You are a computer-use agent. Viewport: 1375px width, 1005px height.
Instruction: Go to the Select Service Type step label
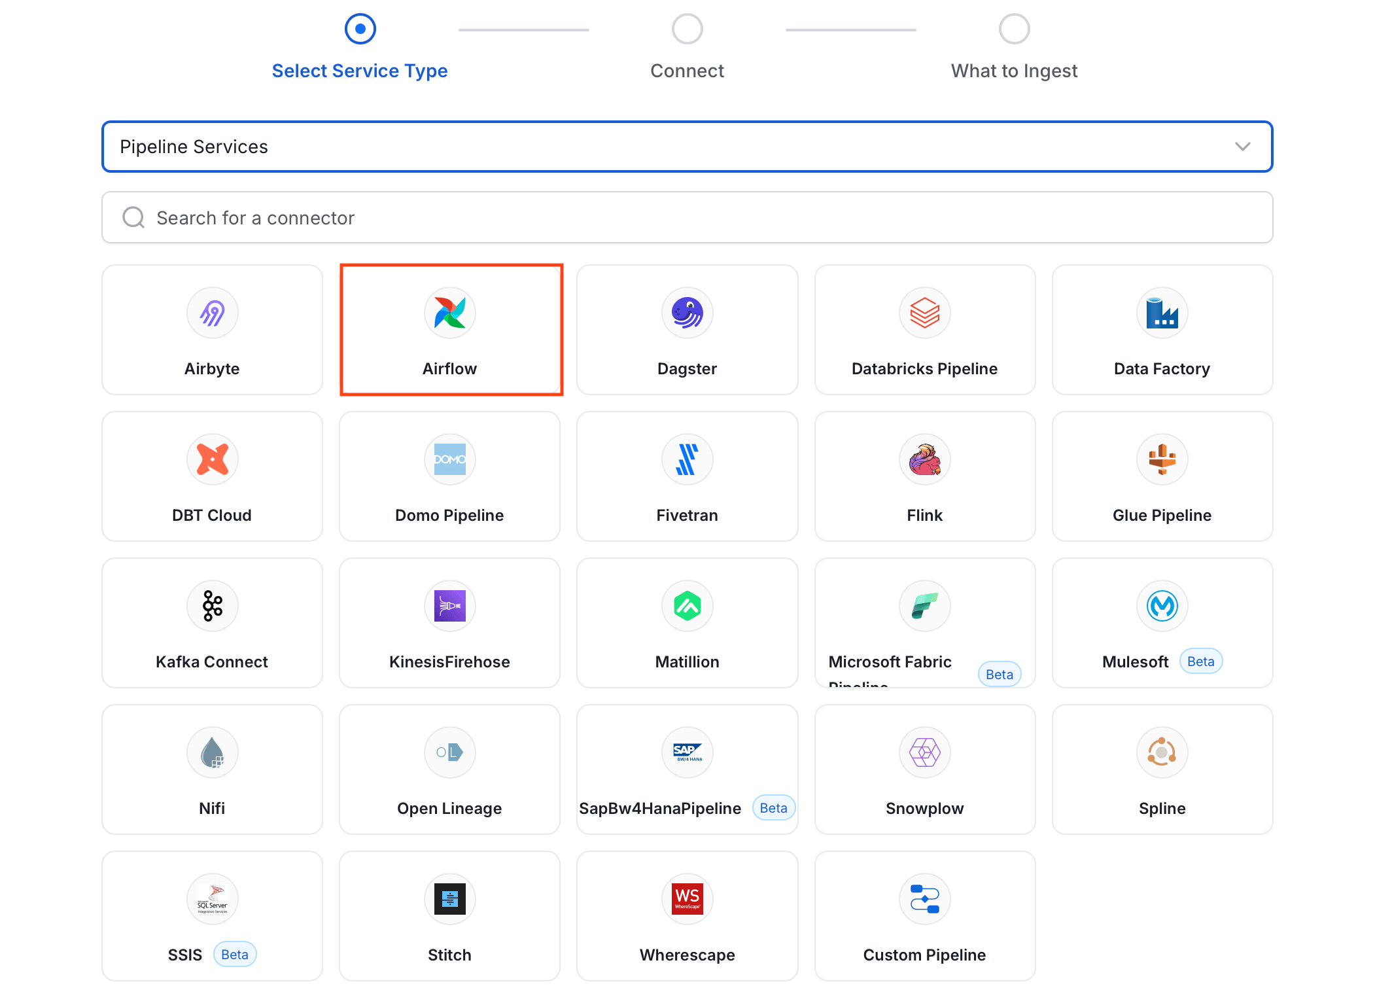(x=360, y=71)
